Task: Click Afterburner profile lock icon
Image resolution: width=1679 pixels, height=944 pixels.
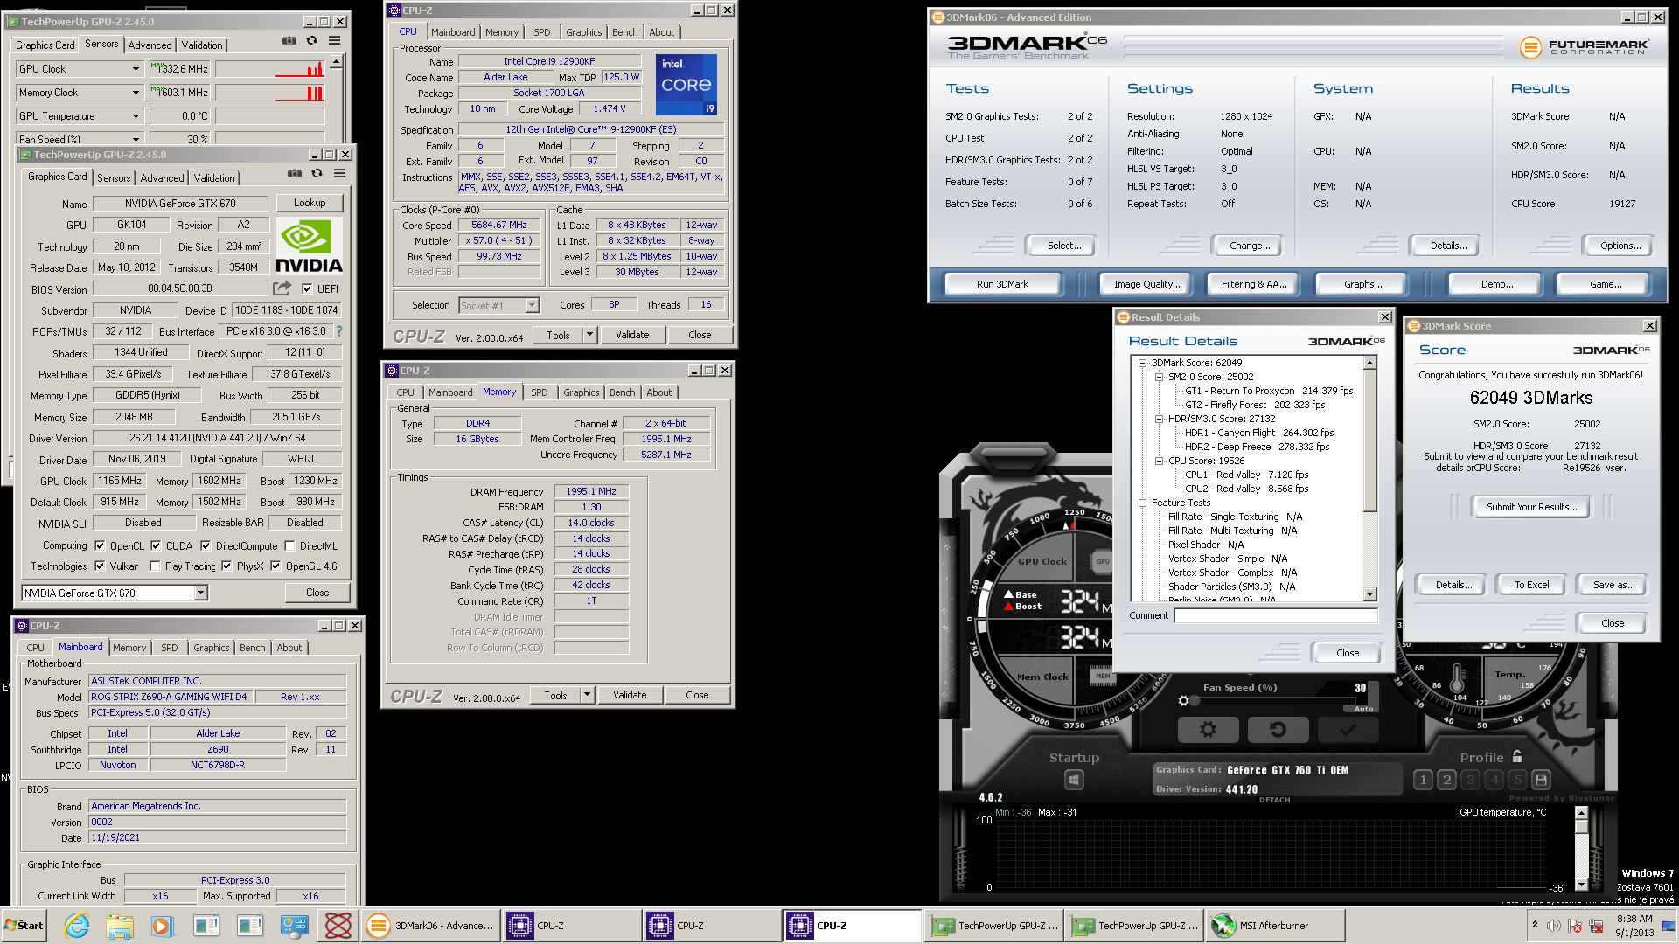Action: pos(1517,757)
